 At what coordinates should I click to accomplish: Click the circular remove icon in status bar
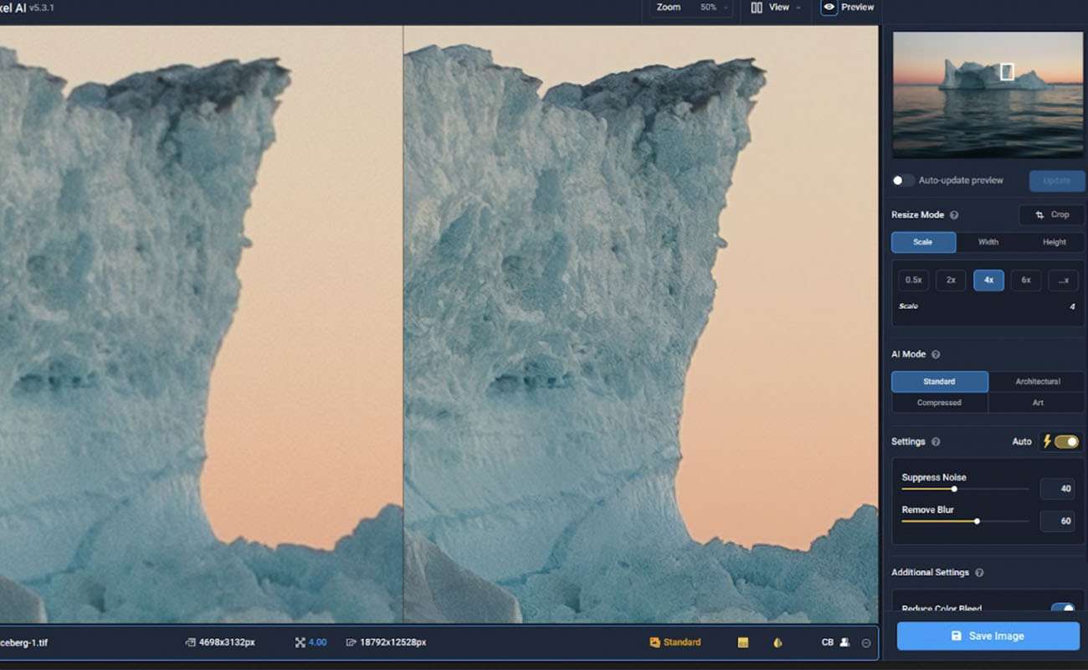[866, 642]
